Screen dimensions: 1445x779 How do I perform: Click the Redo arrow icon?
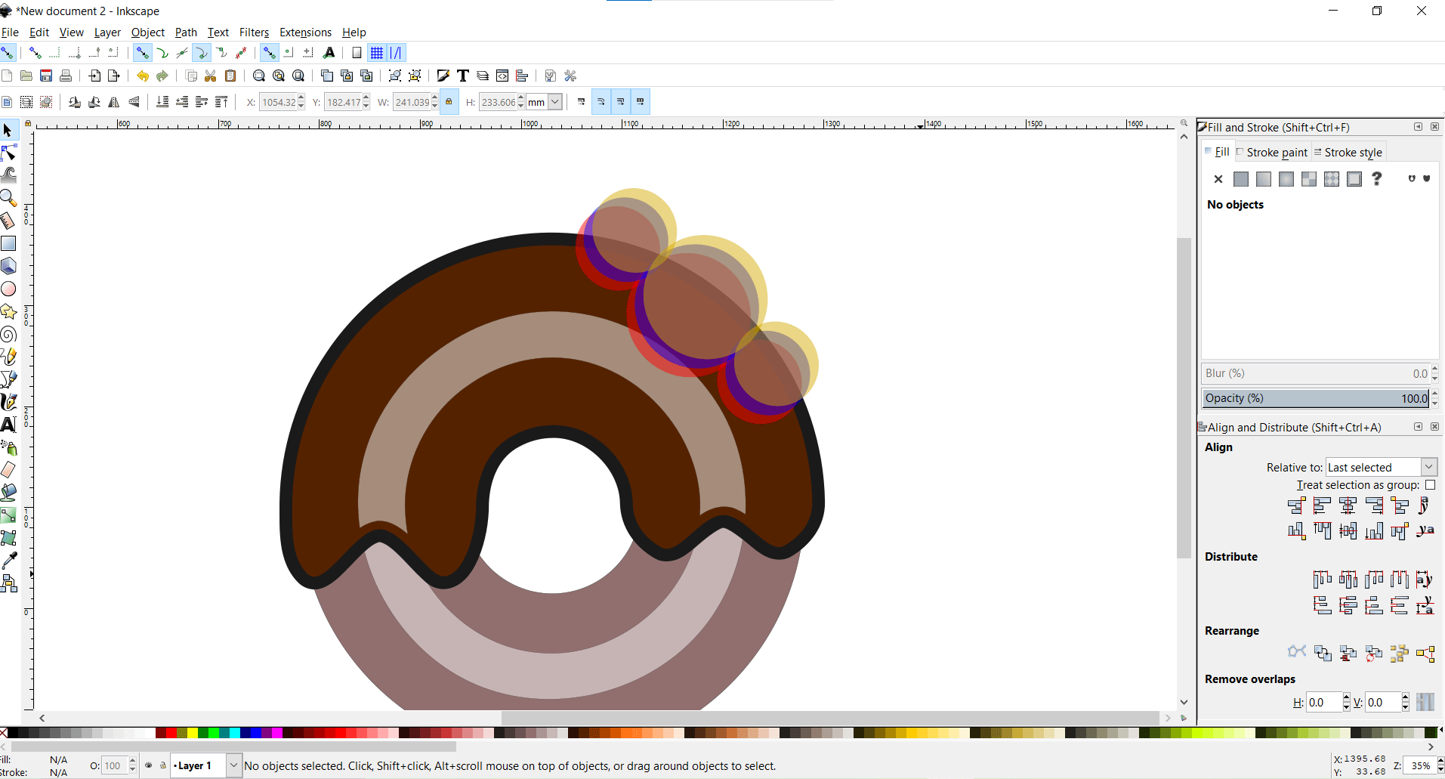click(x=162, y=76)
